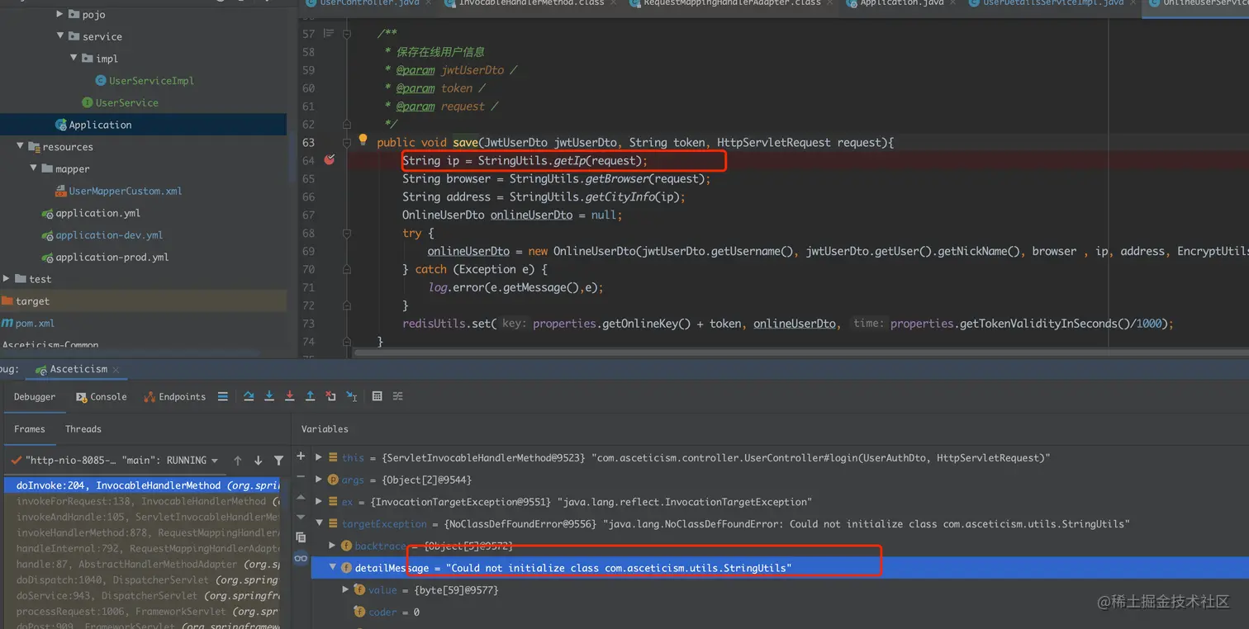Switch to the Console tab
The image size is (1249, 629).
pos(101,397)
